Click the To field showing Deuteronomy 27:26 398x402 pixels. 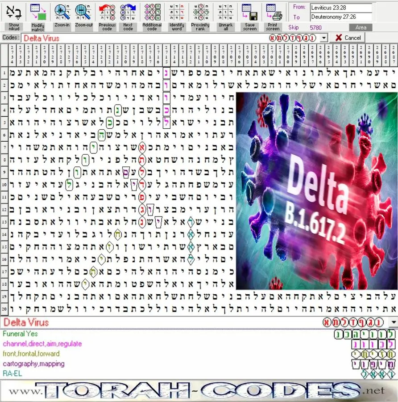point(341,17)
